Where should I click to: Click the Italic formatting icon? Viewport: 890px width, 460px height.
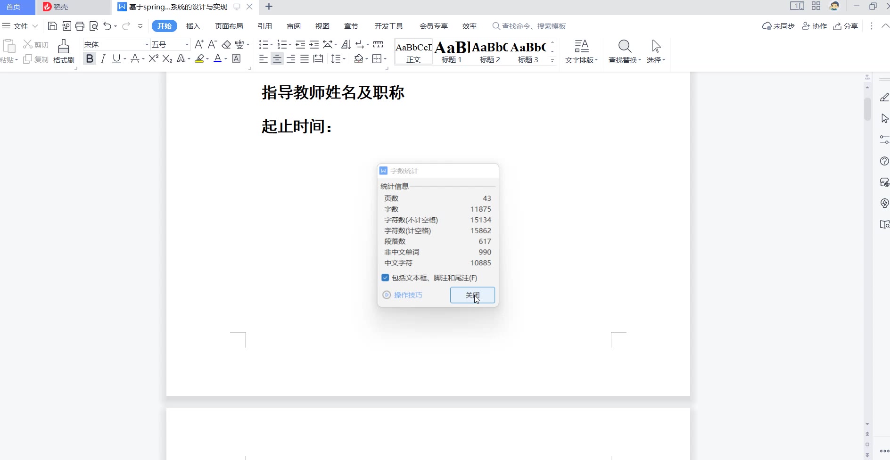[103, 58]
